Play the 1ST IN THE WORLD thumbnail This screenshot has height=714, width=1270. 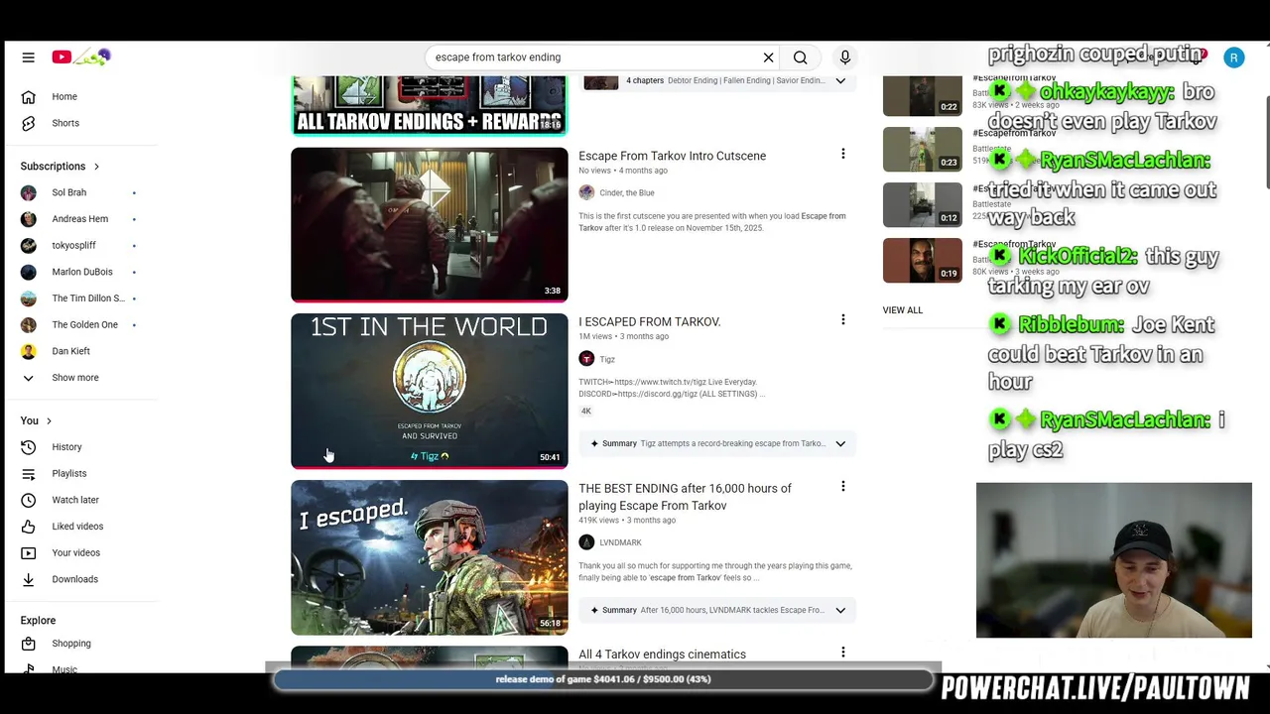[430, 391]
